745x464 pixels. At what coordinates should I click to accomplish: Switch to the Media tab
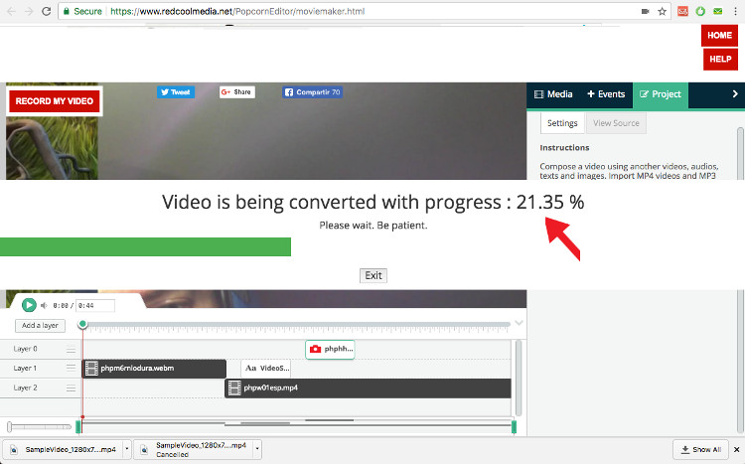pyautogui.click(x=553, y=94)
